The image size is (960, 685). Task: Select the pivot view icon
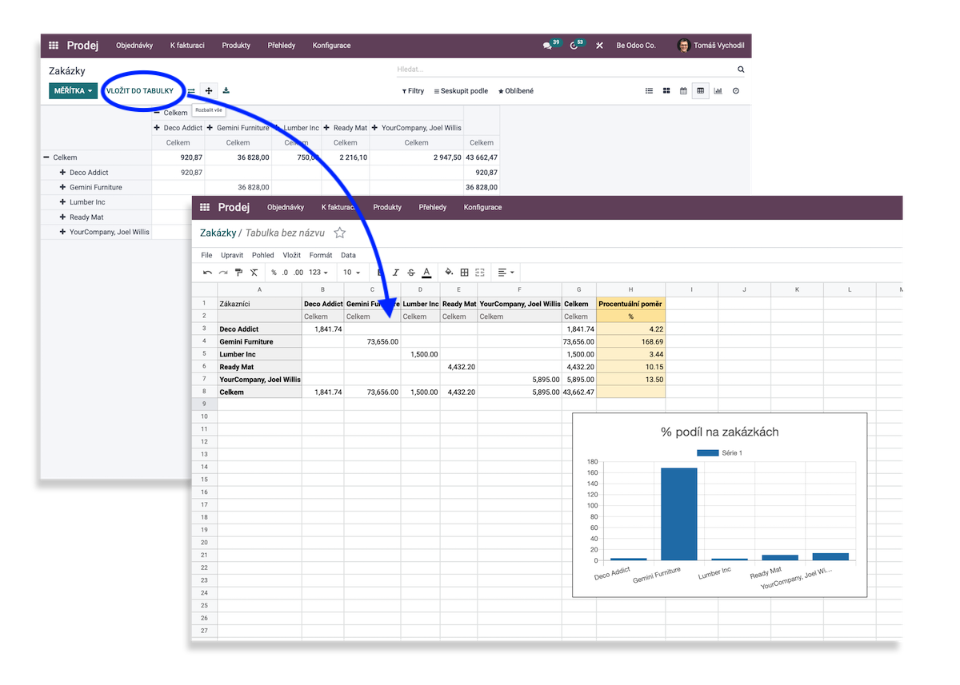tap(701, 91)
